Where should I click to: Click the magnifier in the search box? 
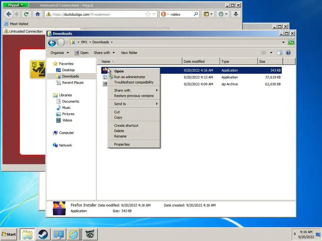pyautogui.click(x=196, y=14)
